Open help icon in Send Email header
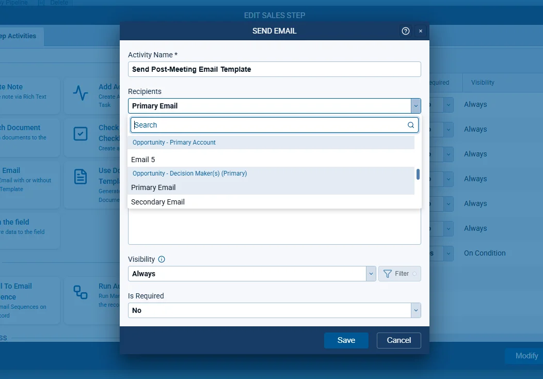 click(x=406, y=31)
